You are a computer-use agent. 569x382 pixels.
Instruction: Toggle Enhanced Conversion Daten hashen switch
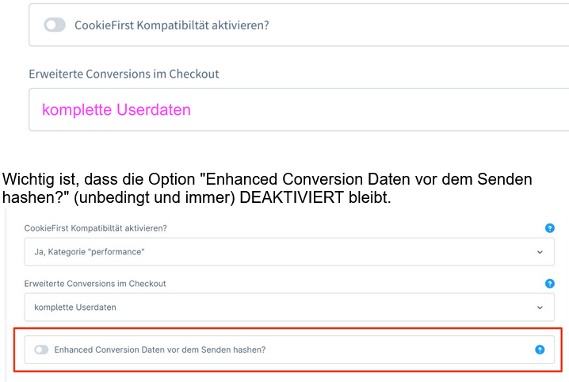[x=41, y=350]
